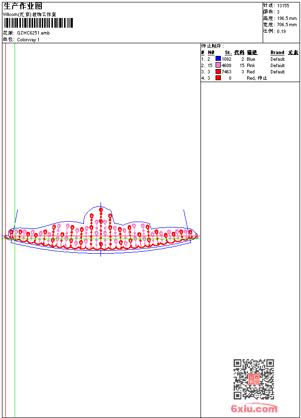301x418 pixels.
Task: Click the QR code at the bottom right
Action: coord(253,379)
